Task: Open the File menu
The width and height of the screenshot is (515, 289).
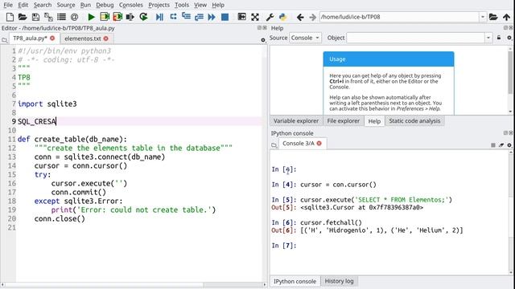Action: (x=8, y=5)
